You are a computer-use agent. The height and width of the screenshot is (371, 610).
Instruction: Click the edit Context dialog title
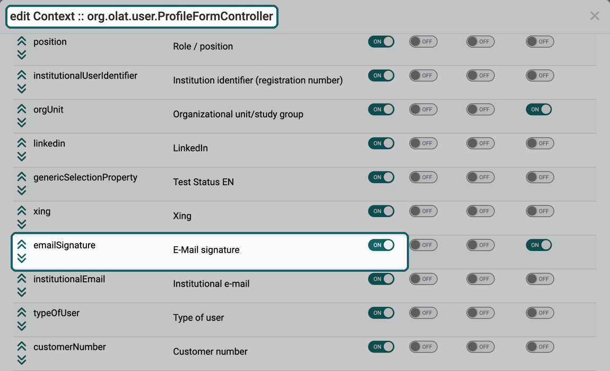[x=142, y=16]
